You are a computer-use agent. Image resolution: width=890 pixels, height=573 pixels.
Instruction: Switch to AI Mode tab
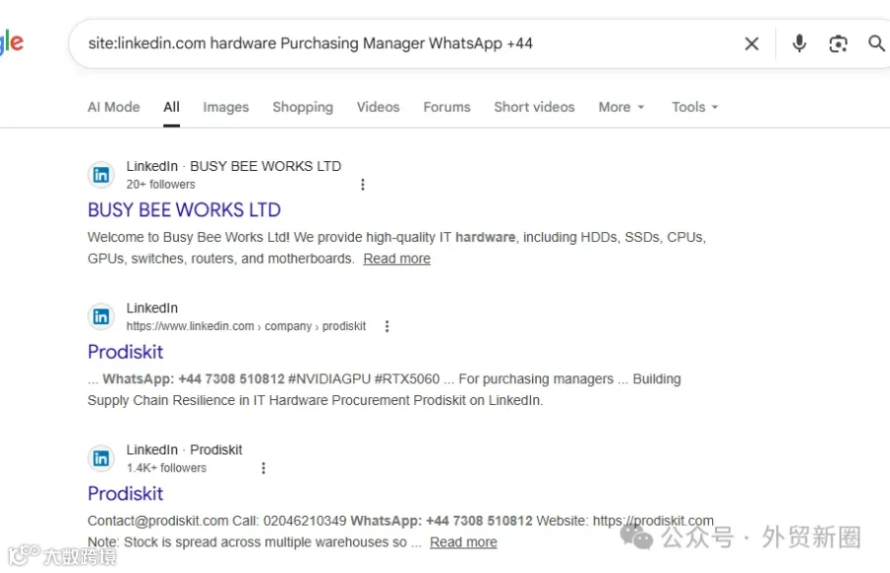click(x=114, y=107)
